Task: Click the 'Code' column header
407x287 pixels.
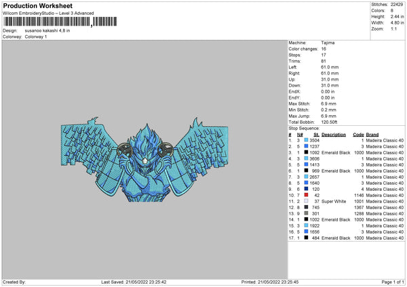Action: coord(358,135)
